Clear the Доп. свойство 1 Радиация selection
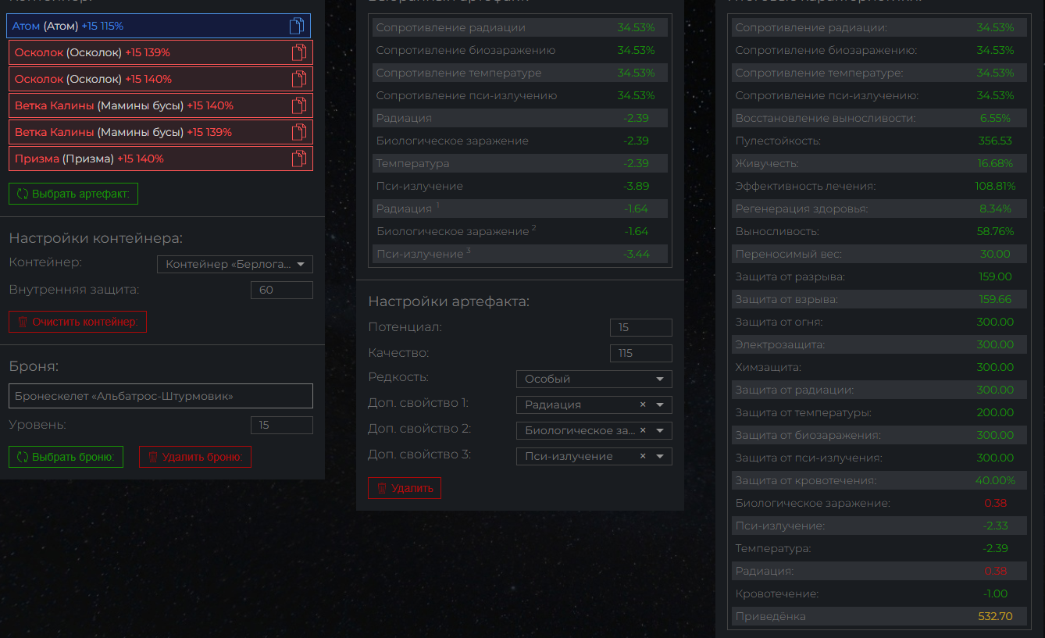 click(643, 405)
